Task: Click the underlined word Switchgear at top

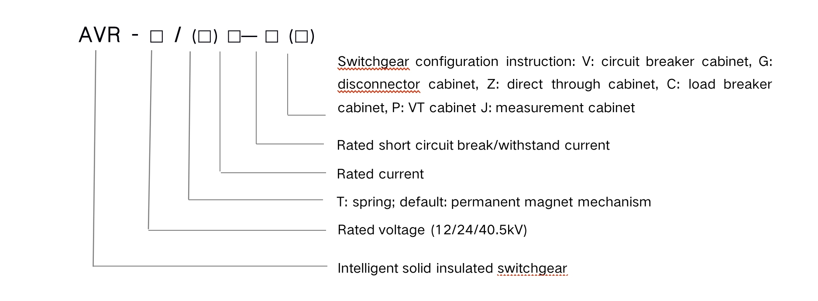Action: (373, 62)
